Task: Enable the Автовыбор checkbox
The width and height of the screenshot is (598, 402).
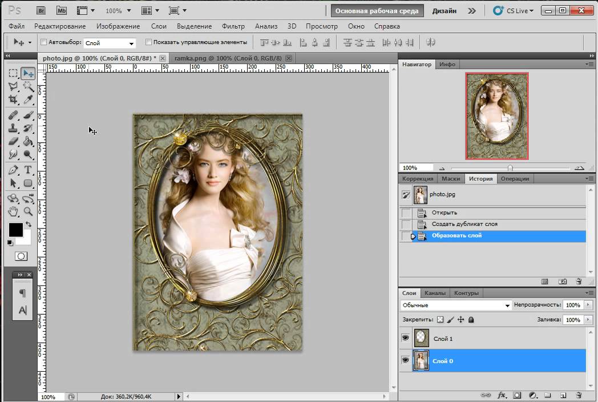Action: (x=44, y=42)
